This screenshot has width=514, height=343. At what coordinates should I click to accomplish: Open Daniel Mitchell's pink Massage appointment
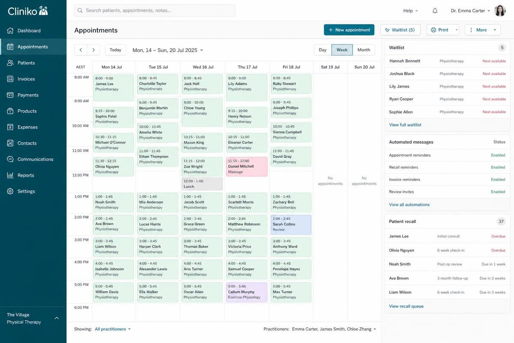247,166
